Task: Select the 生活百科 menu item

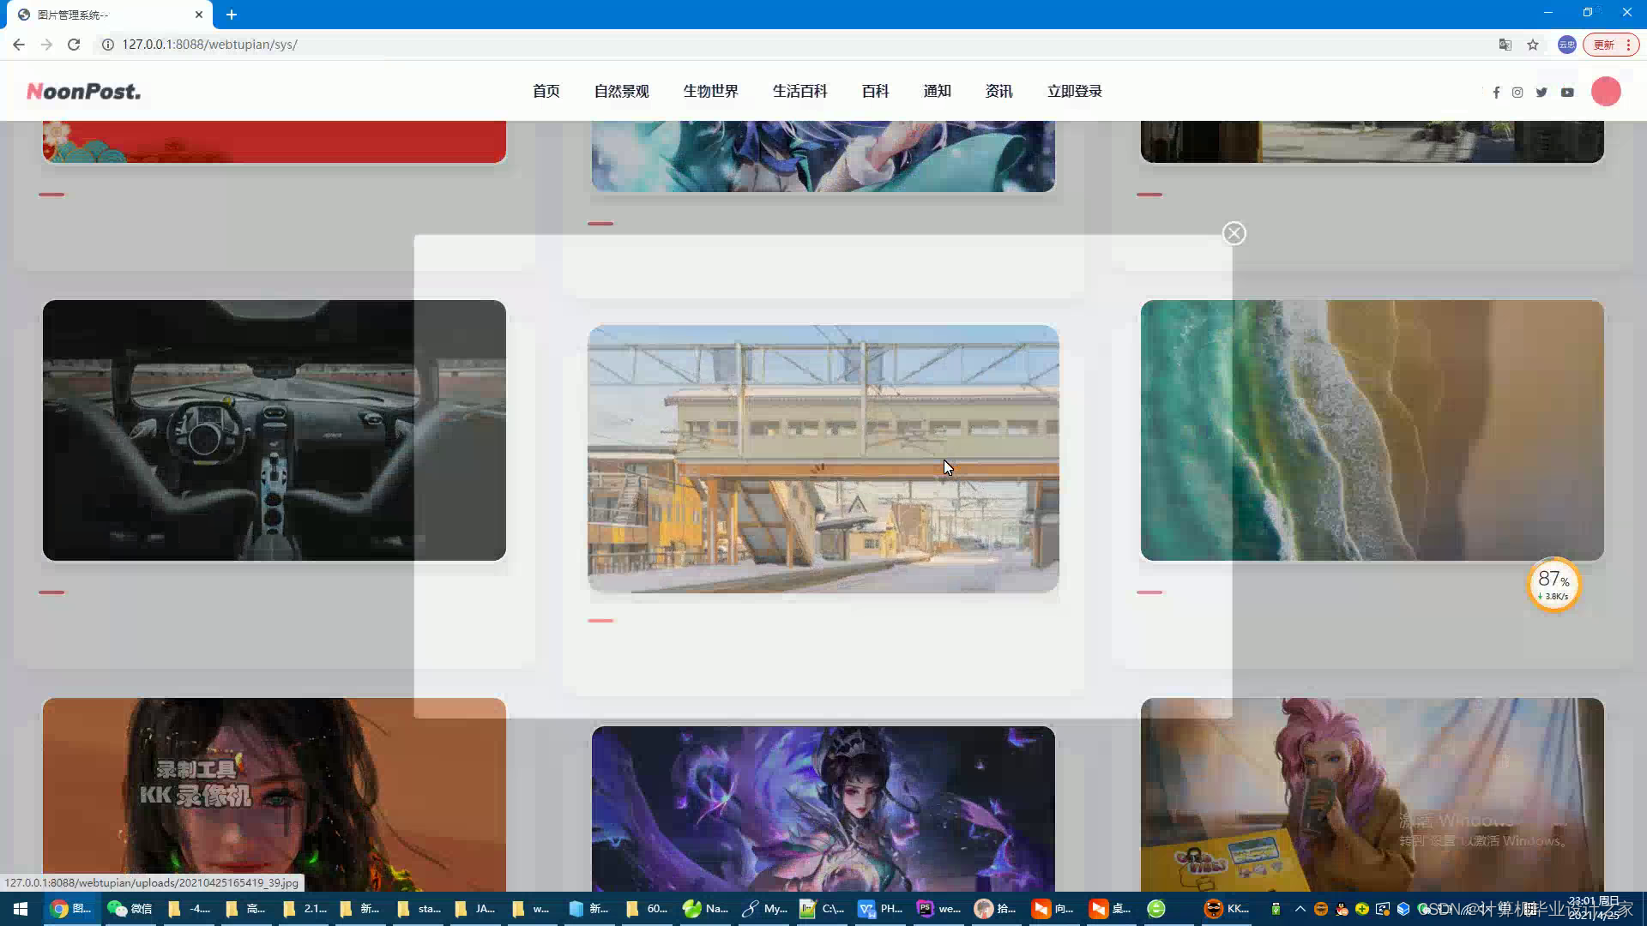Action: coord(799,91)
